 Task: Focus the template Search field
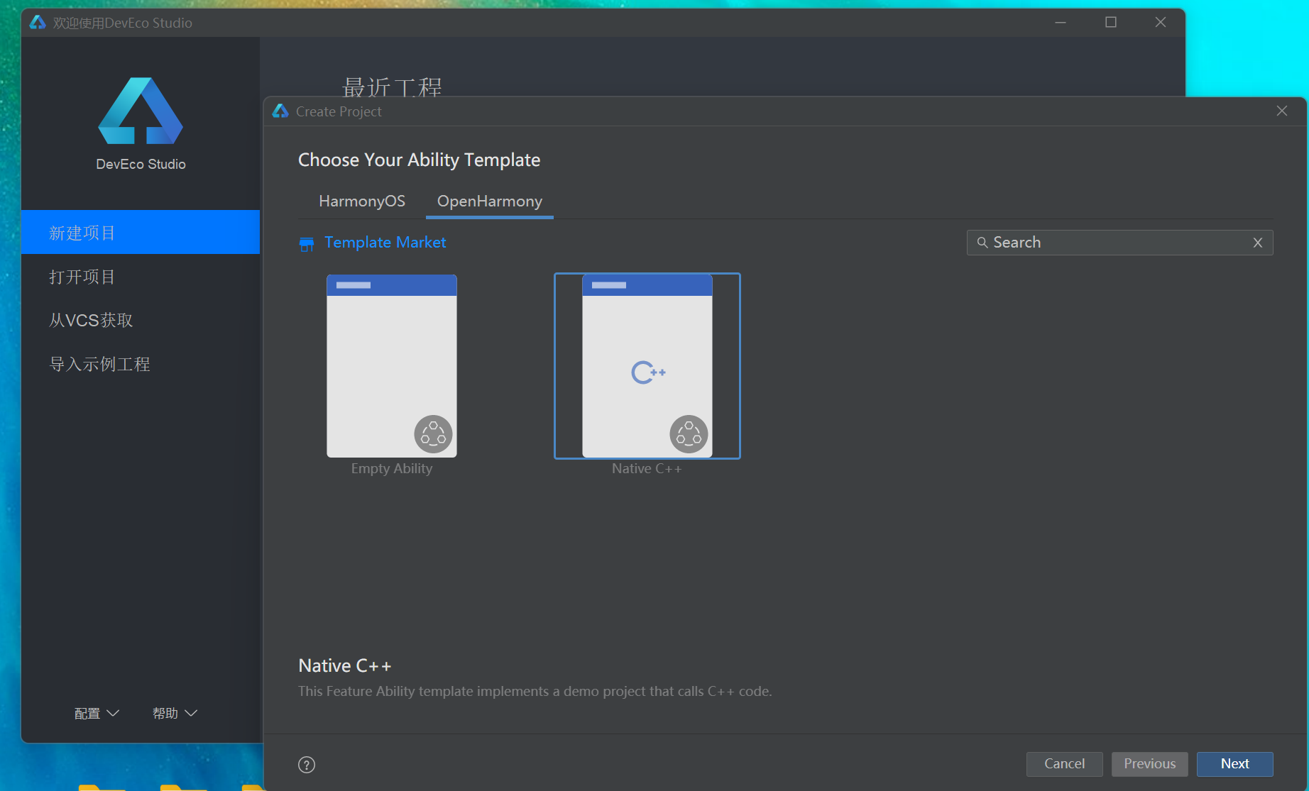point(1120,243)
